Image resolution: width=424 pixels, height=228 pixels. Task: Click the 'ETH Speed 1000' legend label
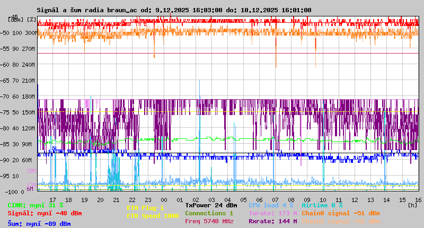coord(153,216)
